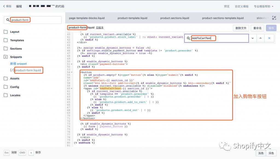This screenshot has width=280, height=159.
Task: Open the product.sections.liquid tab
Action: click(174, 18)
